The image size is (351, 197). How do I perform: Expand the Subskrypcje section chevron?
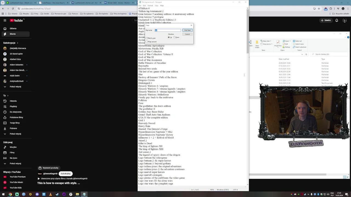pos(18,43)
